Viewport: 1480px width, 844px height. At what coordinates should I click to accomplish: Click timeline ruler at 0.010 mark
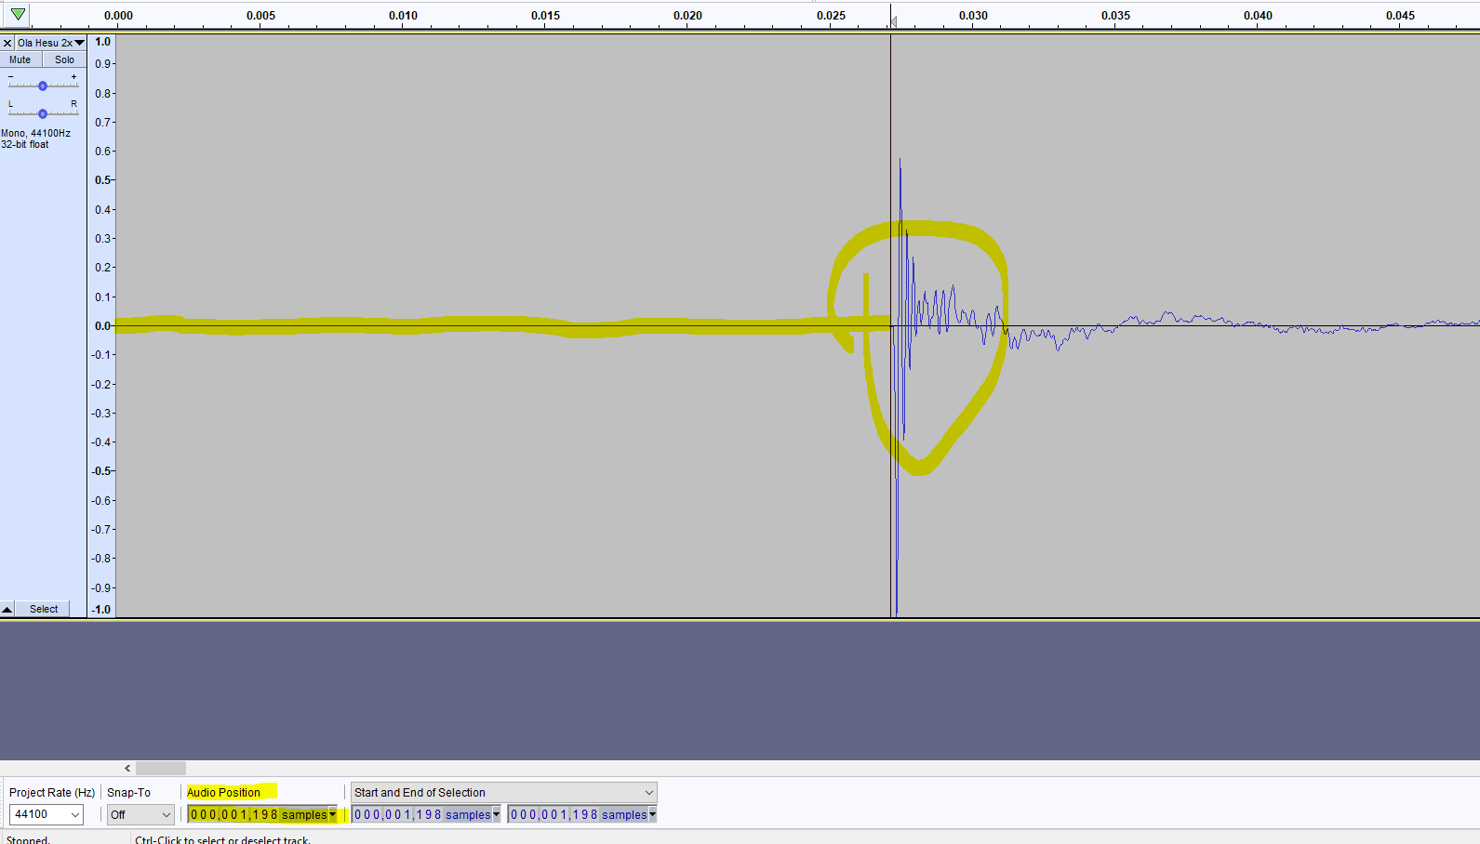[x=403, y=17]
